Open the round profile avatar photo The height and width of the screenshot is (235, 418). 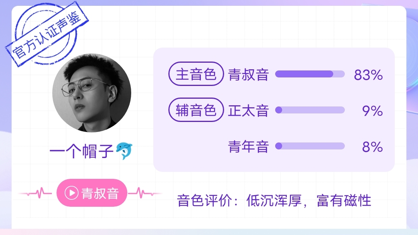pos(92,93)
